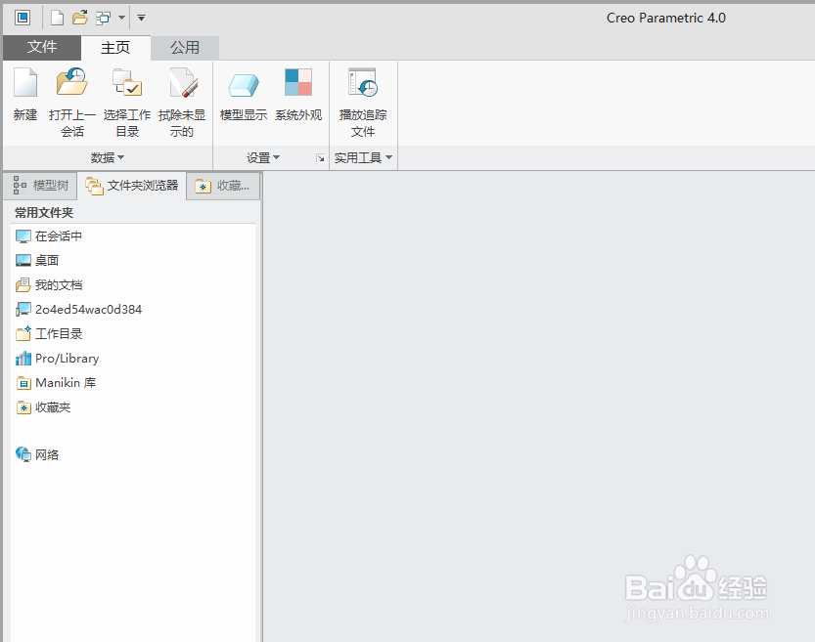Expand the 设置 group dropdown
This screenshot has width=815, height=642.
(x=263, y=157)
